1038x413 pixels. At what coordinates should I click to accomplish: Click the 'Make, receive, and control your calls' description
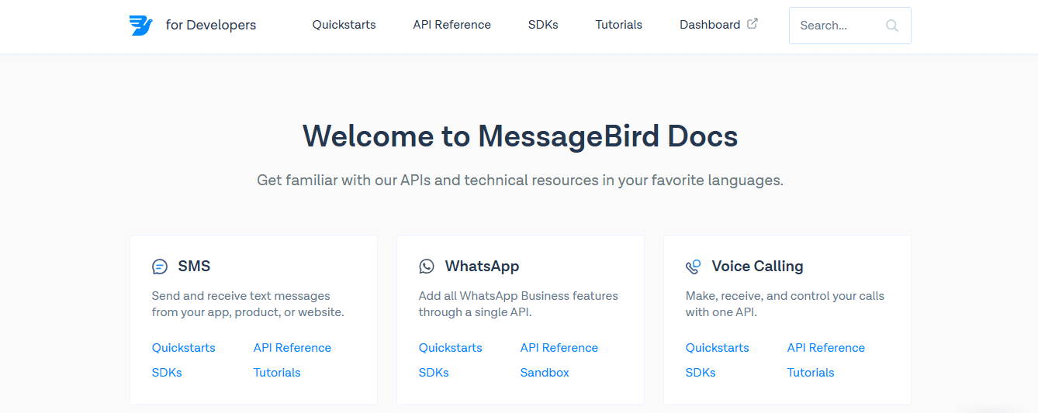785,304
